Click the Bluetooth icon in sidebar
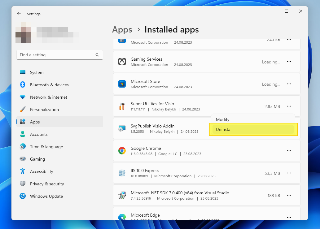320x229 pixels. [x=23, y=84]
